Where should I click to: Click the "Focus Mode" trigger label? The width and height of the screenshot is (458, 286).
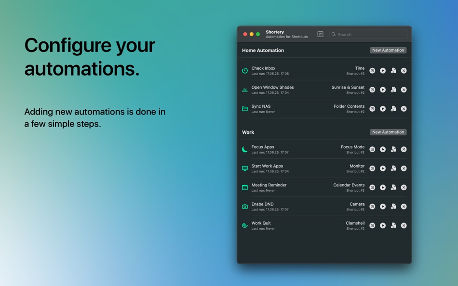pyautogui.click(x=352, y=147)
